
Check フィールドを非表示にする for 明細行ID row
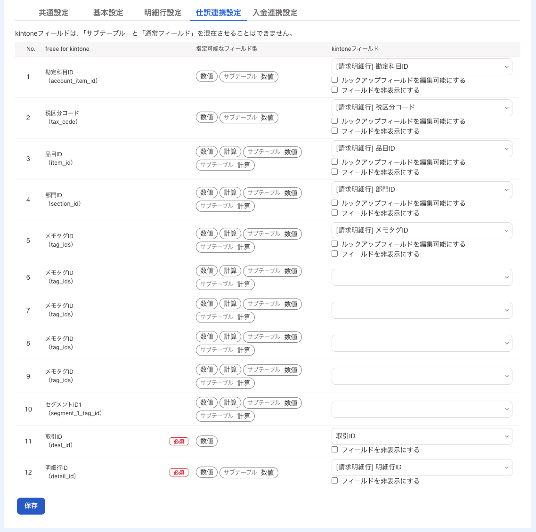tap(335, 481)
